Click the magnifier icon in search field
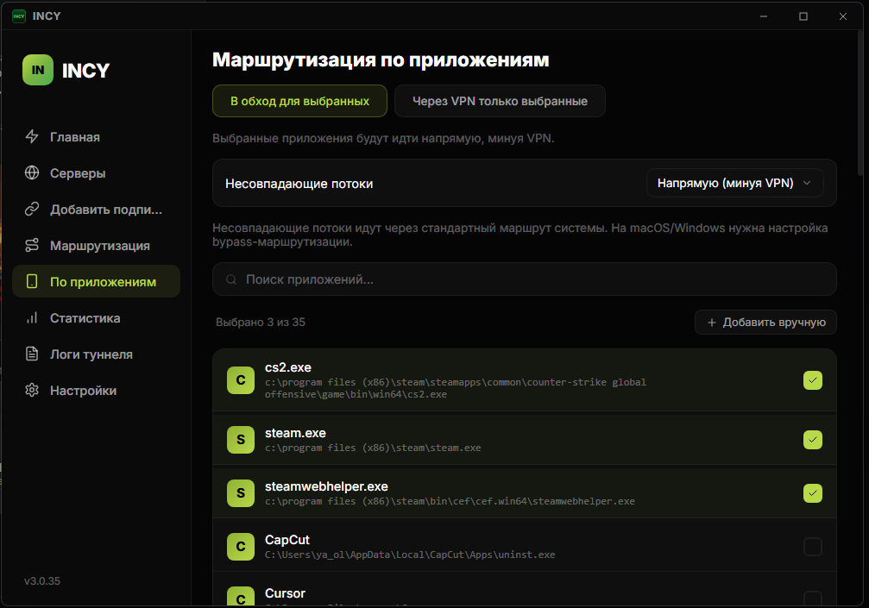 (x=231, y=279)
